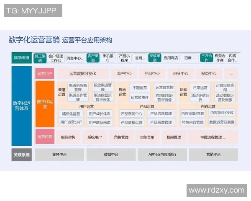Click the 三方合作 green label

coord(207,58)
